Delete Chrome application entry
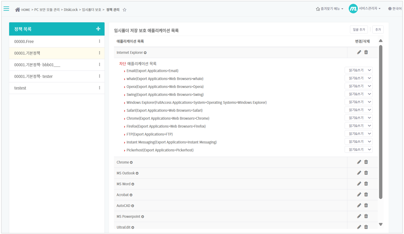 click(x=366, y=162)
